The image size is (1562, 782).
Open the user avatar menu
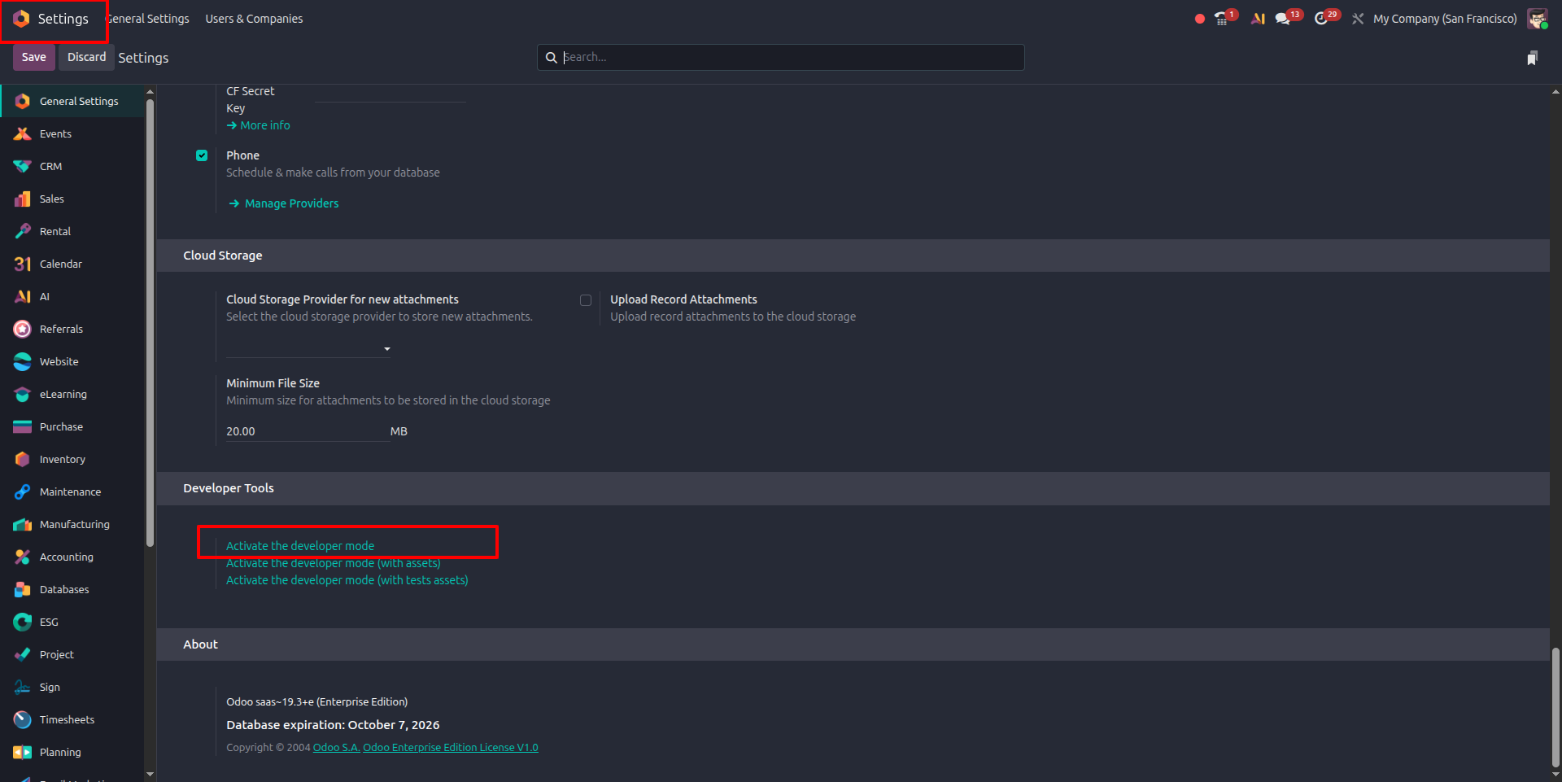pos(1537,19)
